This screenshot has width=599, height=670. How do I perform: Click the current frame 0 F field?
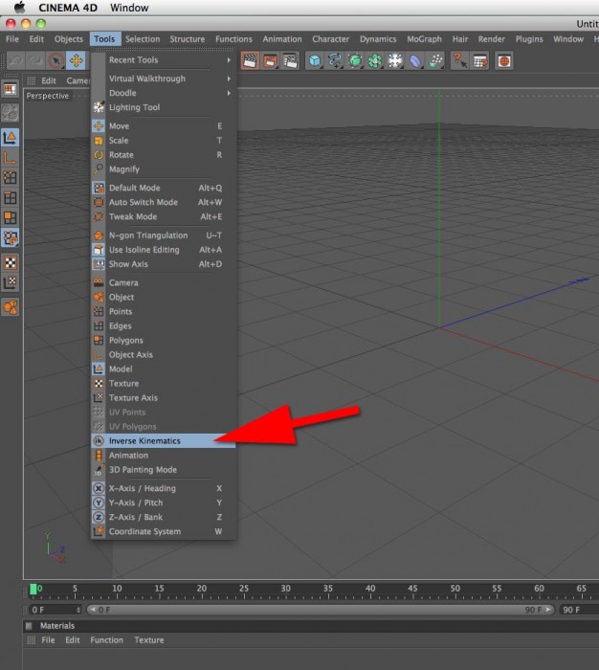click(x=55, y=610)
